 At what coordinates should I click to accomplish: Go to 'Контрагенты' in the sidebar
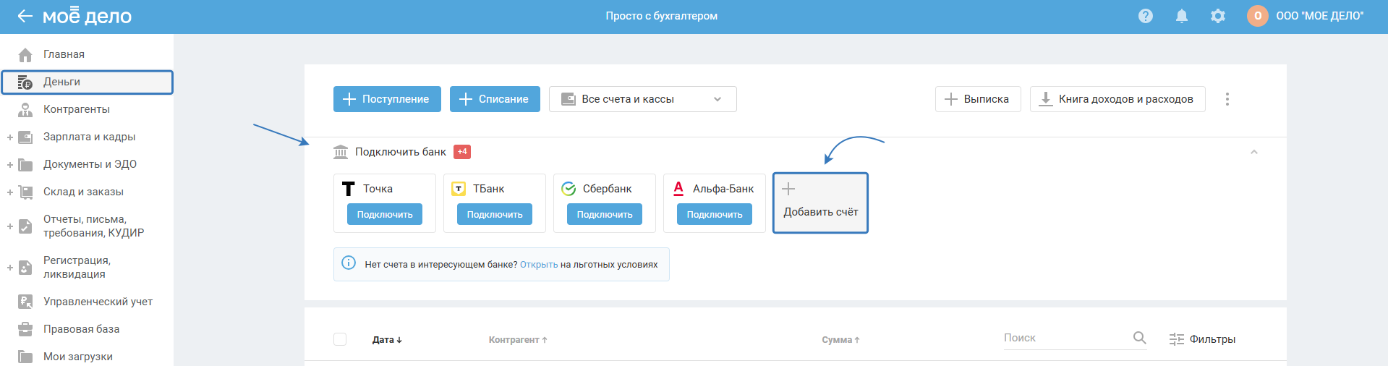(x=77, y=109)
